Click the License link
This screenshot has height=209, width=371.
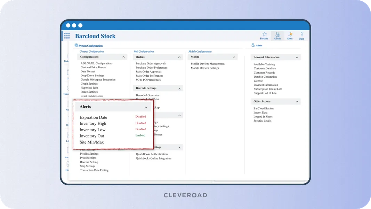click(258, 81)
